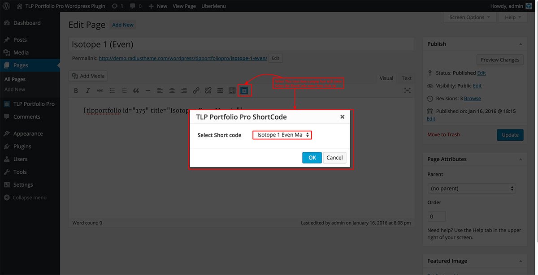The width and height of the screenshot is (538, 275).
Task: Click Preview Changes button
Action: click(x=499, y=60)
